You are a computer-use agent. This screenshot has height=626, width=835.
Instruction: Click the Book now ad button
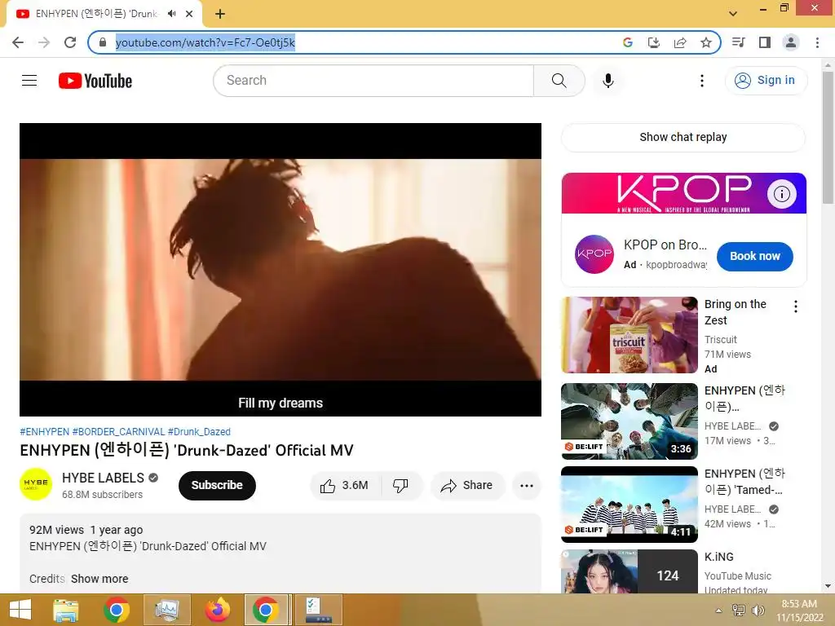(x=754, y=256)
